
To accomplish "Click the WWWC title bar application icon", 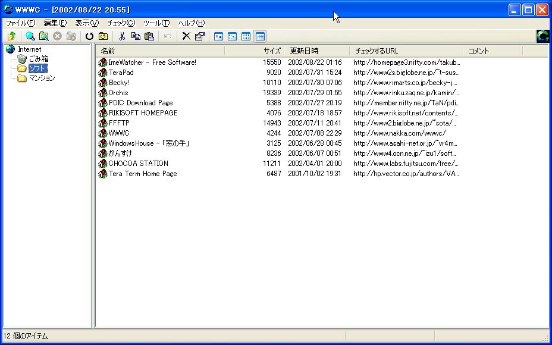I will (x=8, y=10).
